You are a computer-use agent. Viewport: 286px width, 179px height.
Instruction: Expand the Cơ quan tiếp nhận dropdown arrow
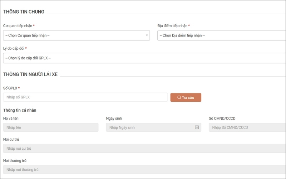pos(147,35)
